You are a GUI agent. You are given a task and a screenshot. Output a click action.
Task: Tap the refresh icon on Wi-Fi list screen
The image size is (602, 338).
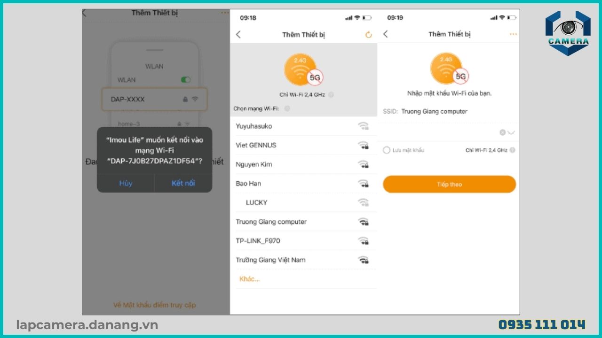pyautogui.click(x=368, y=35)
